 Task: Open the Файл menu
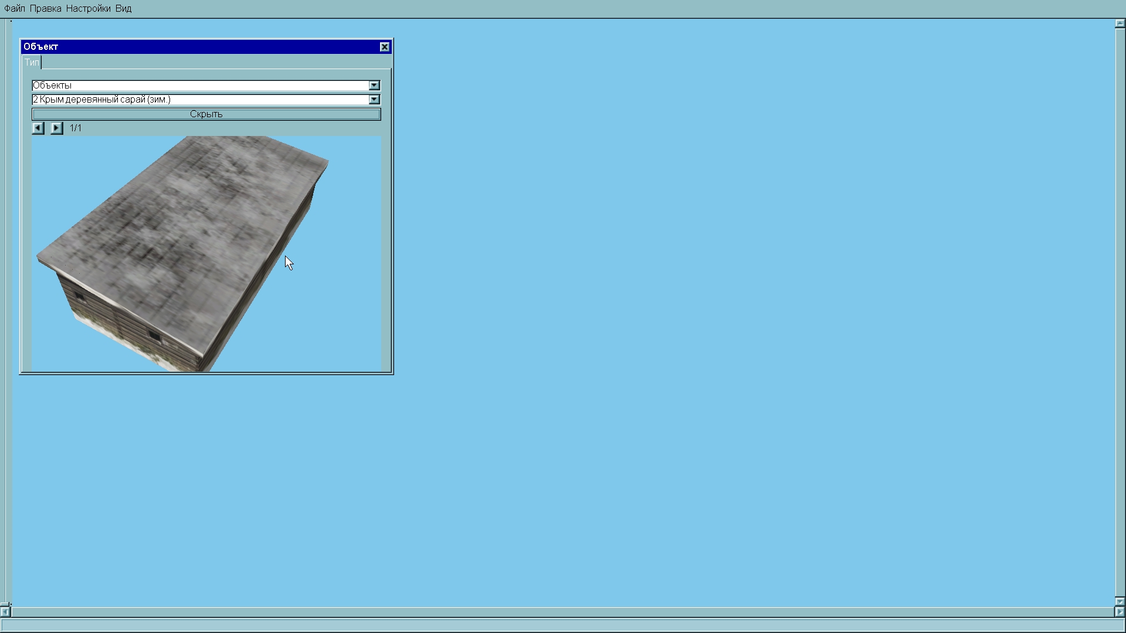pyautogui.click(x=14, y=9)
